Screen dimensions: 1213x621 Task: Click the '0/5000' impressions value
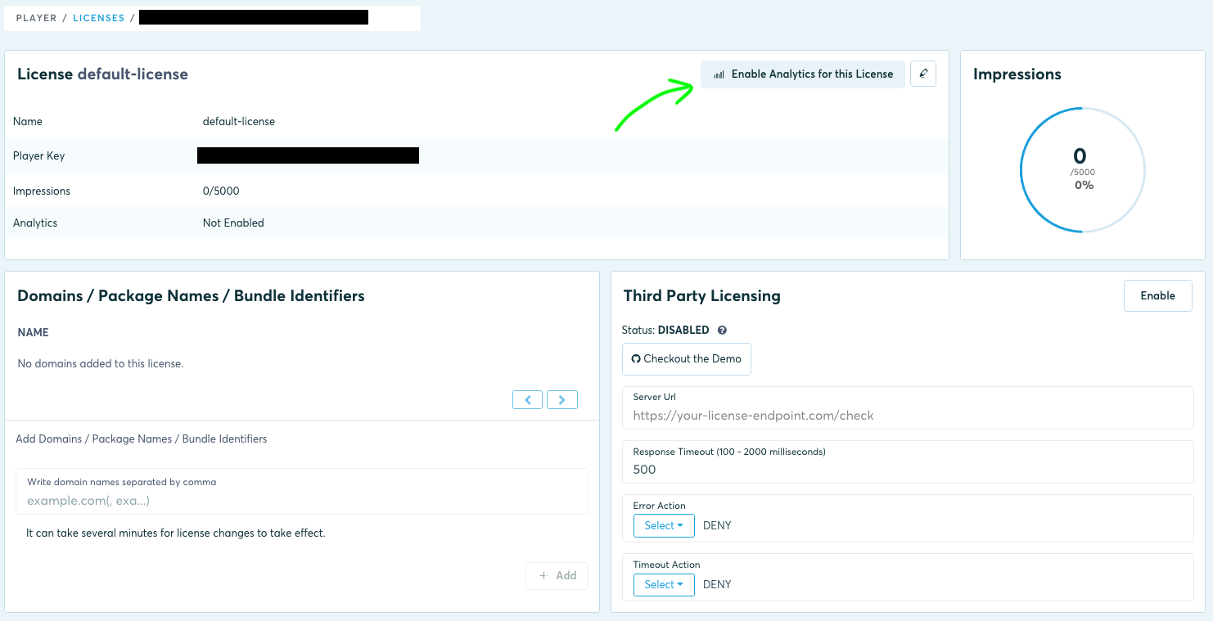221,191
